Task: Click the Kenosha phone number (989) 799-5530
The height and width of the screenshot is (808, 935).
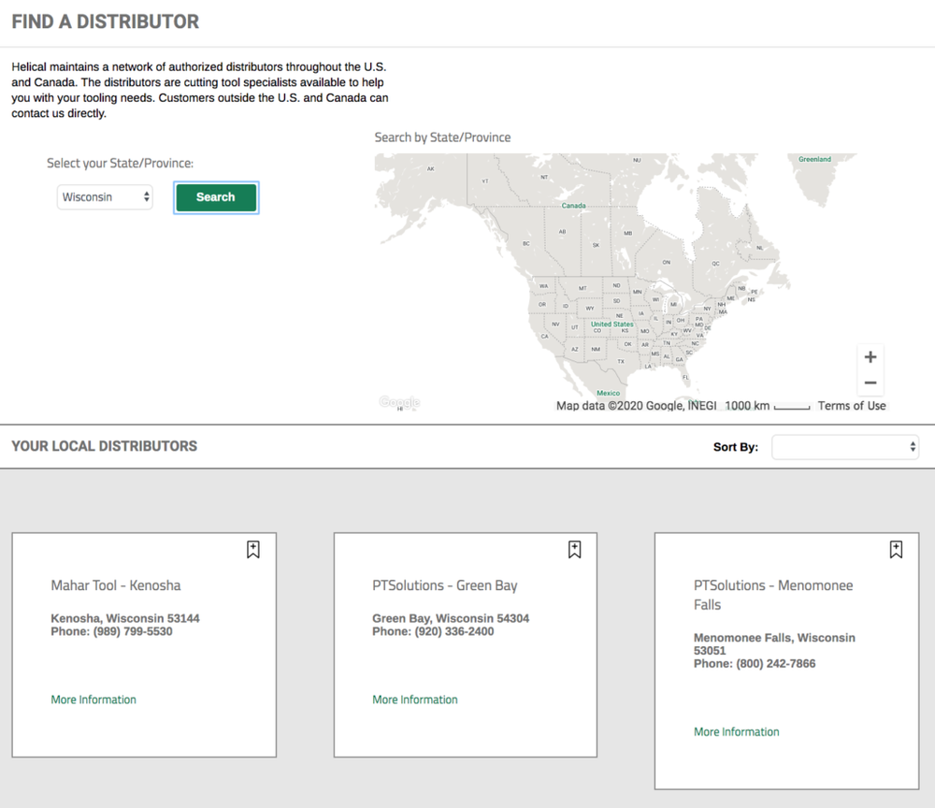Action: click(x=133, y=631)
